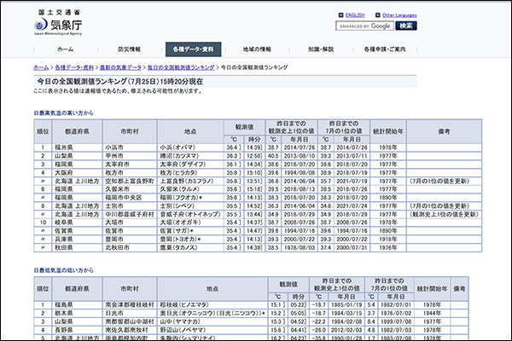Open the ENGLISH version link
Viewport: 512px width, 341px height.
[x=356, y=14]
